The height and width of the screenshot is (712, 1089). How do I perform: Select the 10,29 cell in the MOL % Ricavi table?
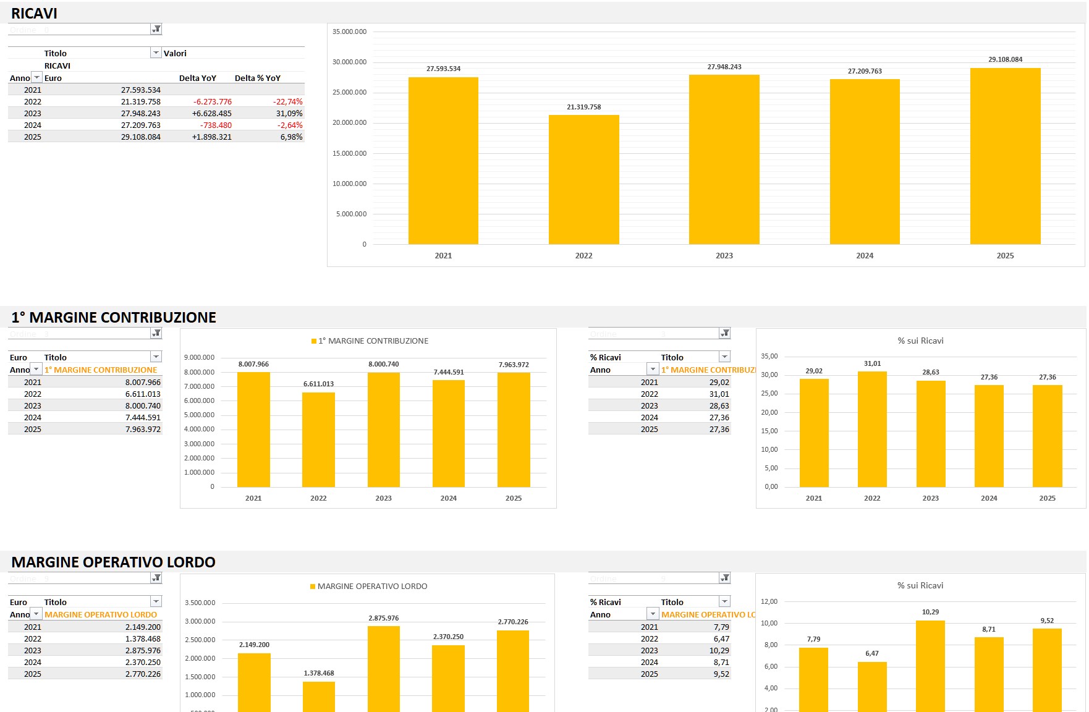tap(719, 650)
